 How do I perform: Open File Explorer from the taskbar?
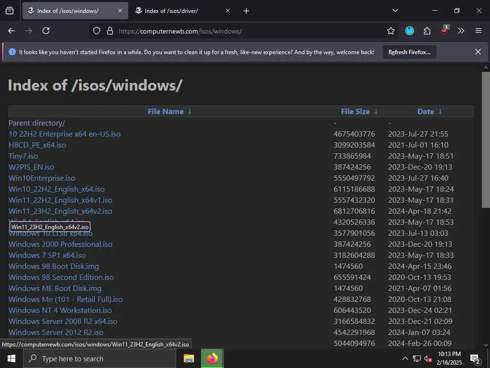coord(189,358)
